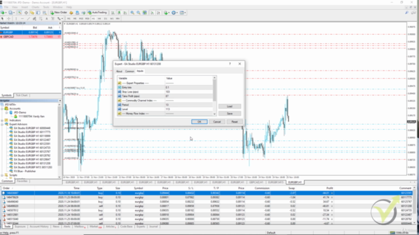419x235 pixels.
Task: Switch chart to M5 timeframe
Action: (x=75, y=19)
